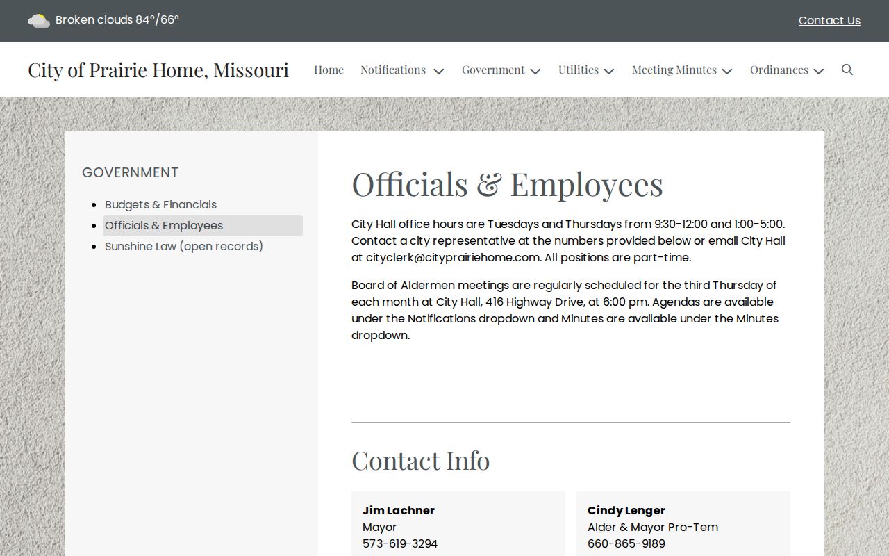The height and width of the screenshot is (556, 889).
Task: Click the 'Mayor' title under Jim Lachner
Action: pos(379,527)
